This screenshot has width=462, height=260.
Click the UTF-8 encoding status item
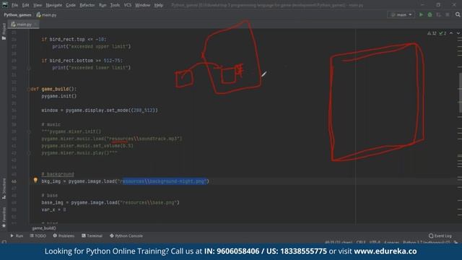point(375,243)
